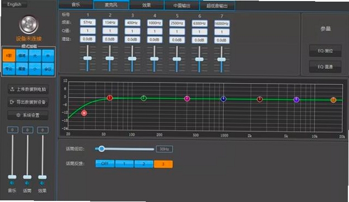Image resolution: width=349 pixels, height=202 pixels.
Task: Click band 4 Q value field
Action: pos(154,31)
